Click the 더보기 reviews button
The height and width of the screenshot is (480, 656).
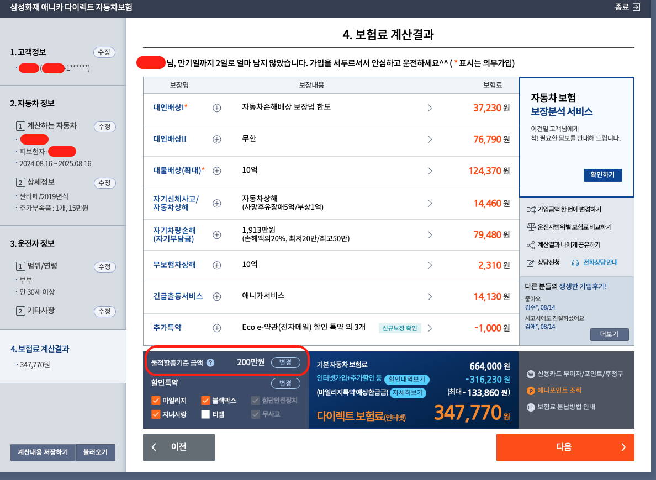[x=609, y=334]
